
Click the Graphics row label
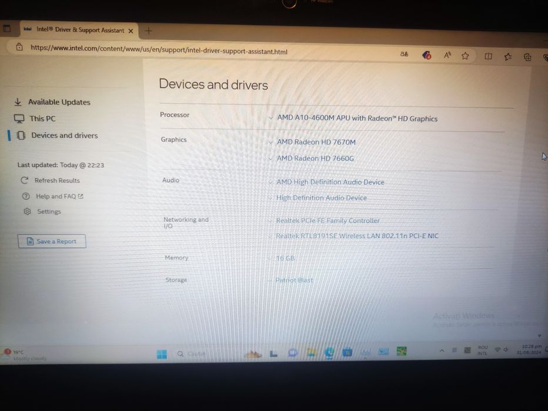point(173,140)
